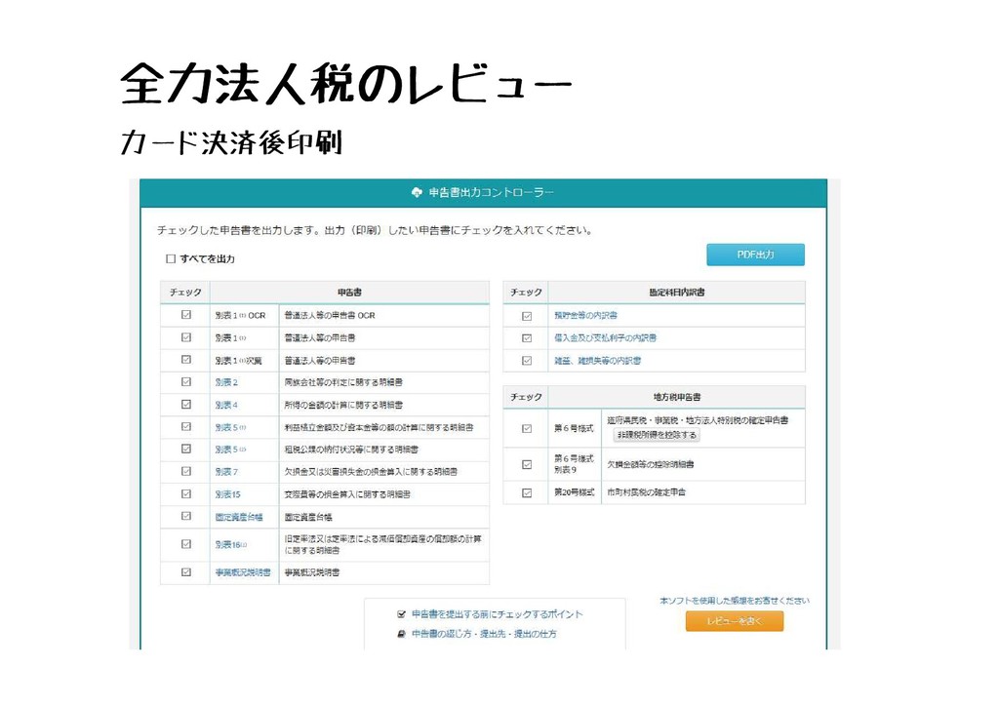Image resolution: width=999 pixels, height=706 pixels.
Task: Toggle the checkbox in the 道府県民税 第6号様式 row
Action: pos(527,428)
